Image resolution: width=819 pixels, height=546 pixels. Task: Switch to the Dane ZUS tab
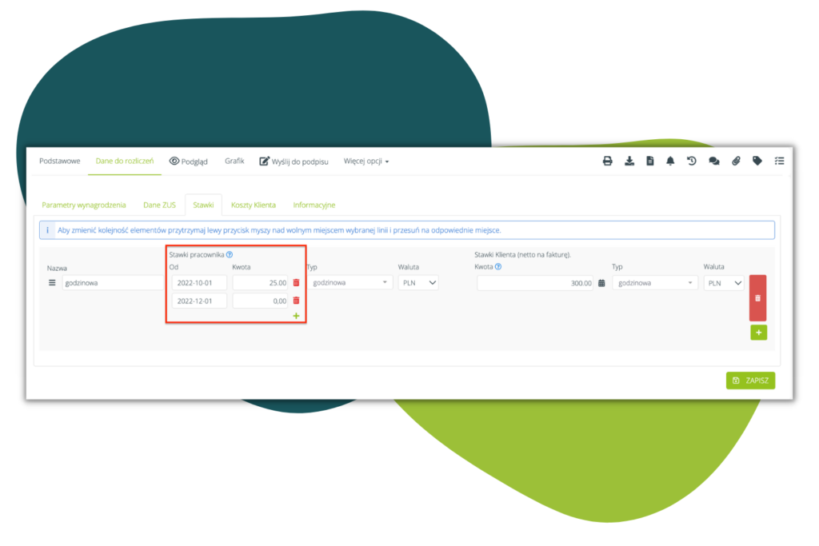point(159,205)
